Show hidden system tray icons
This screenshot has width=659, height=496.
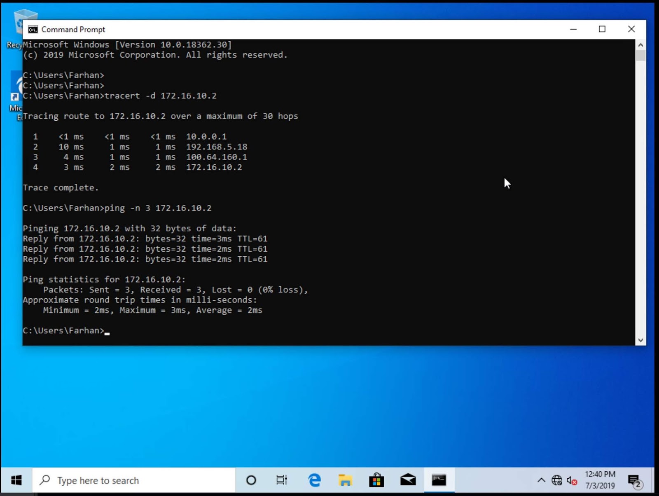(541, 481)
